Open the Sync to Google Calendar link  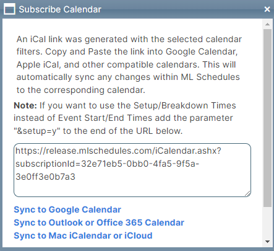67,209
